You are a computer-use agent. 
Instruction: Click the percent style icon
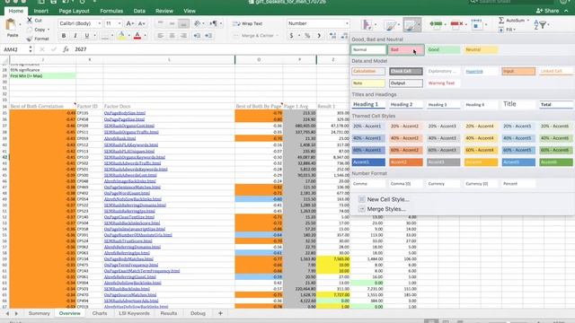pos(307,36)
